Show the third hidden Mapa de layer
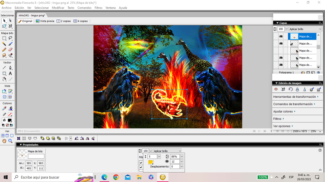Screen dimensions: 325x182 [281, 51]
